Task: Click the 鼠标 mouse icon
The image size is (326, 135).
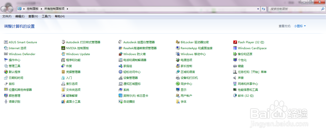Action: [6, 84]
